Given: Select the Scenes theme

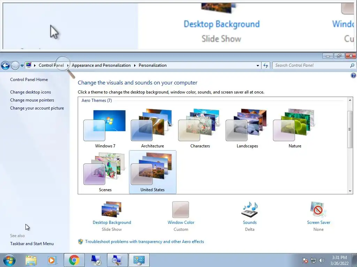Looking at the screenshot, I should pyautogui.click(x=105, y=172).
